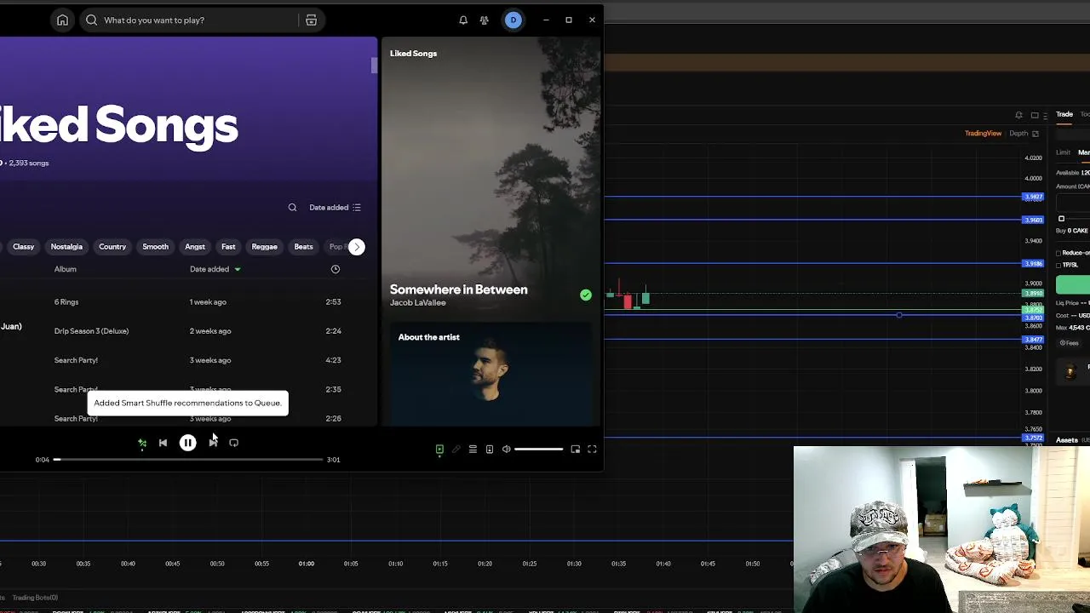Open the Drip Season 3 (Deluxe) album link
The width and height of the screenshot is (1090, 613).
(91, 331)
